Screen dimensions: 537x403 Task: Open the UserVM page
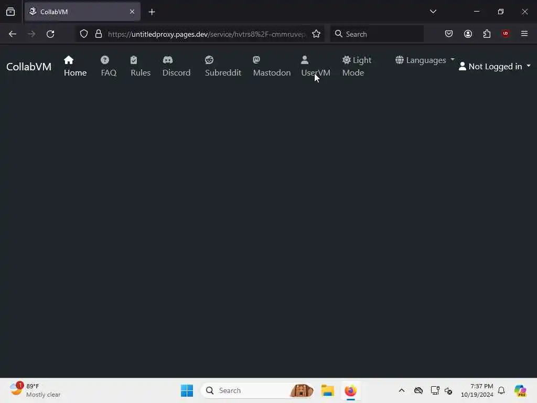[315, 66]
